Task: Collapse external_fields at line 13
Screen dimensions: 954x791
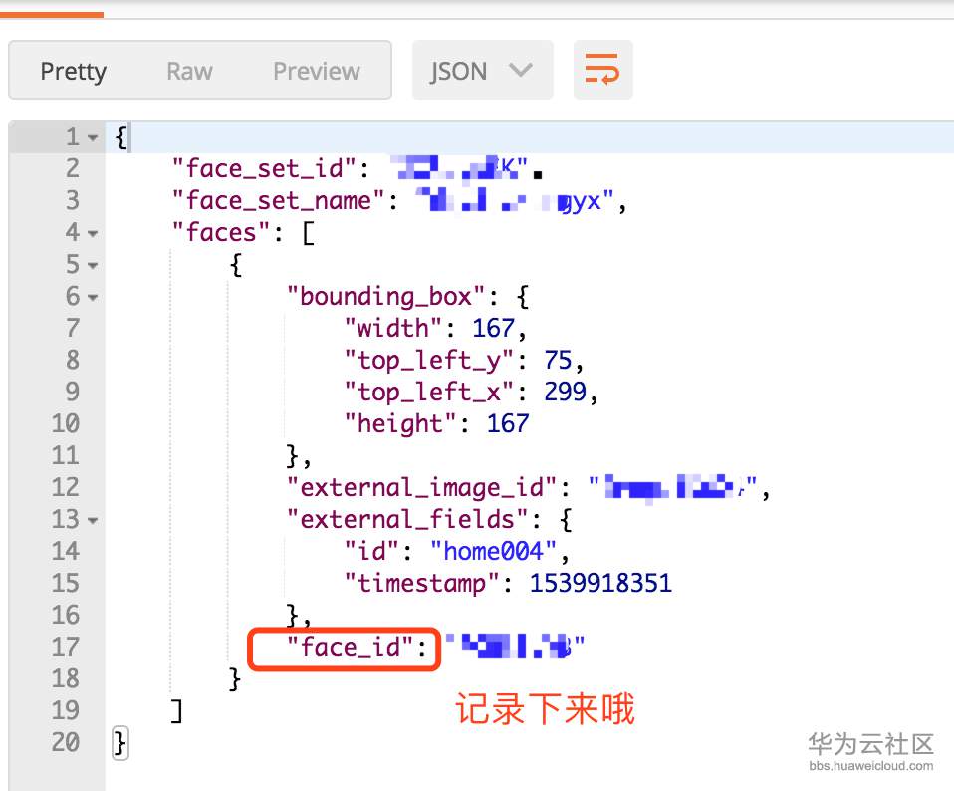Action: point(93,521)
